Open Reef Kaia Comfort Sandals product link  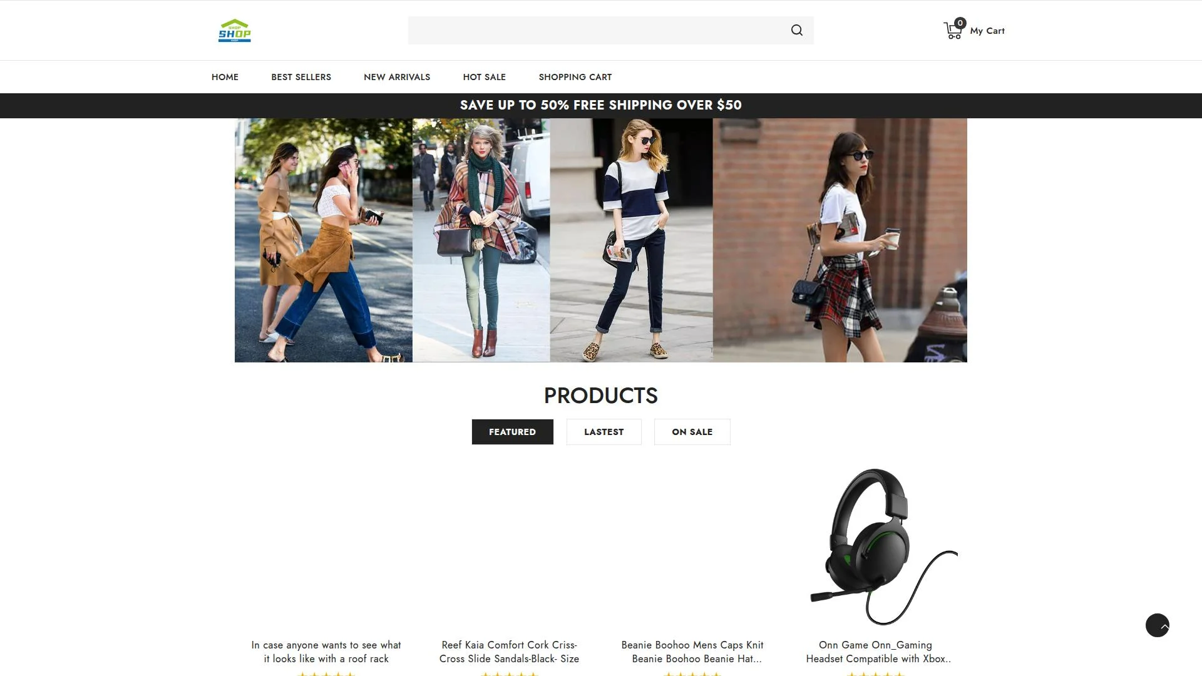point(509,652)
